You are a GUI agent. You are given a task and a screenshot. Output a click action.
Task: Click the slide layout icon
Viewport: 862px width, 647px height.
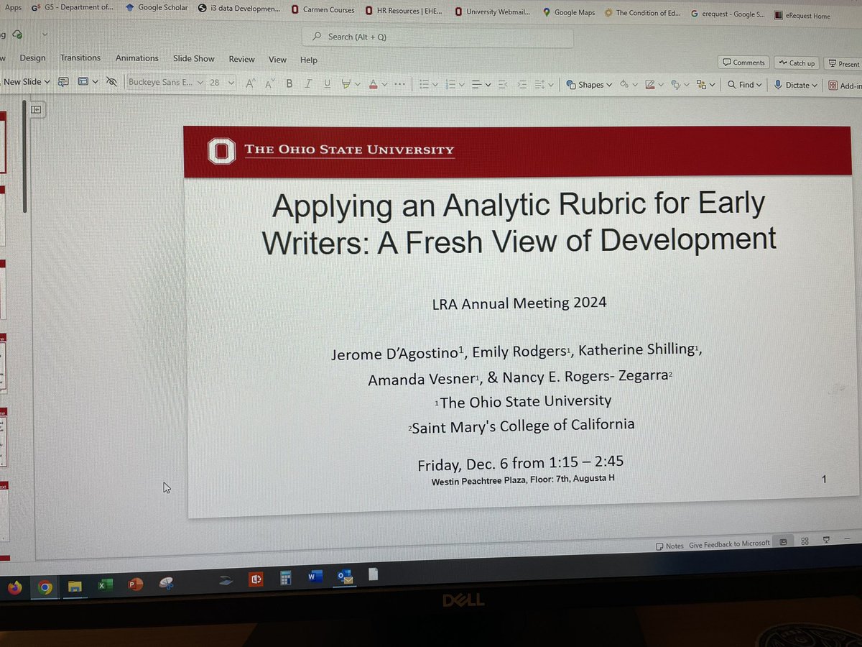pyautogui.click(x=83, y=82)
